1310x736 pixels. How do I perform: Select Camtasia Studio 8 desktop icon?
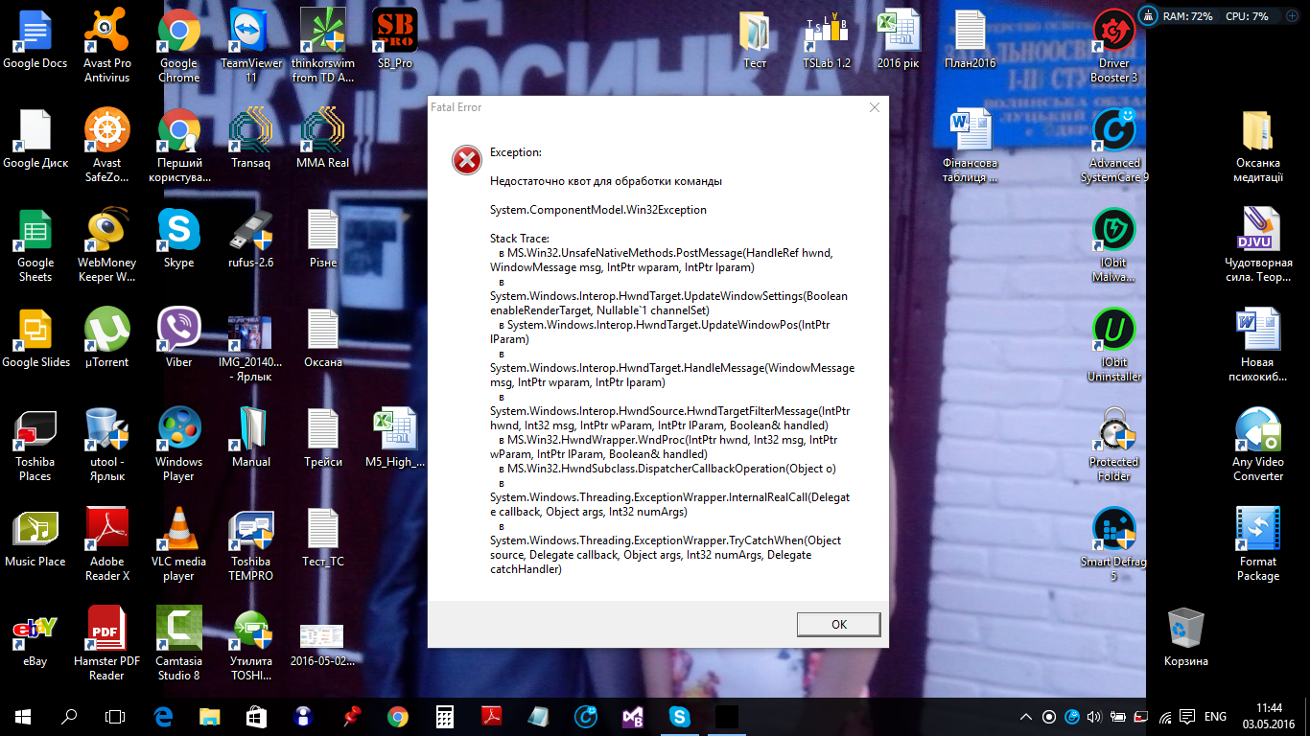click(178, 643)
